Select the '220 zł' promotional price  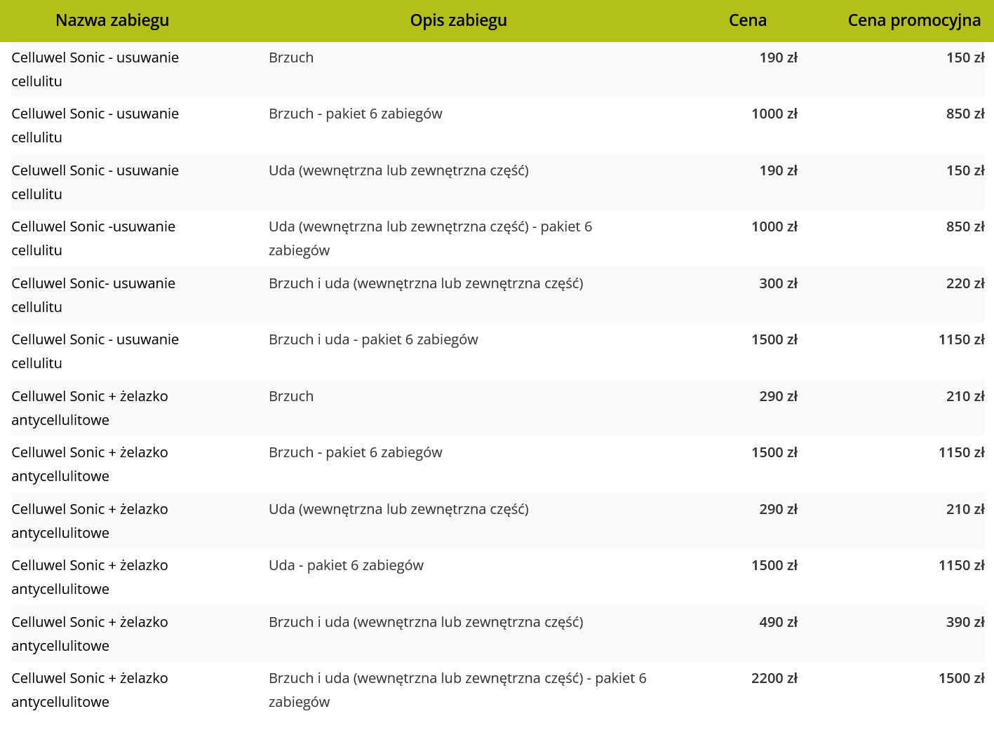(x=965, y=283)
